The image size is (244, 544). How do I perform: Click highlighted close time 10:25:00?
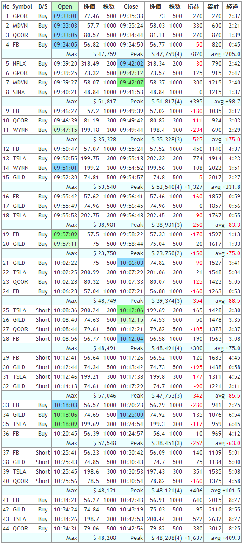click(x=131, y=415)
